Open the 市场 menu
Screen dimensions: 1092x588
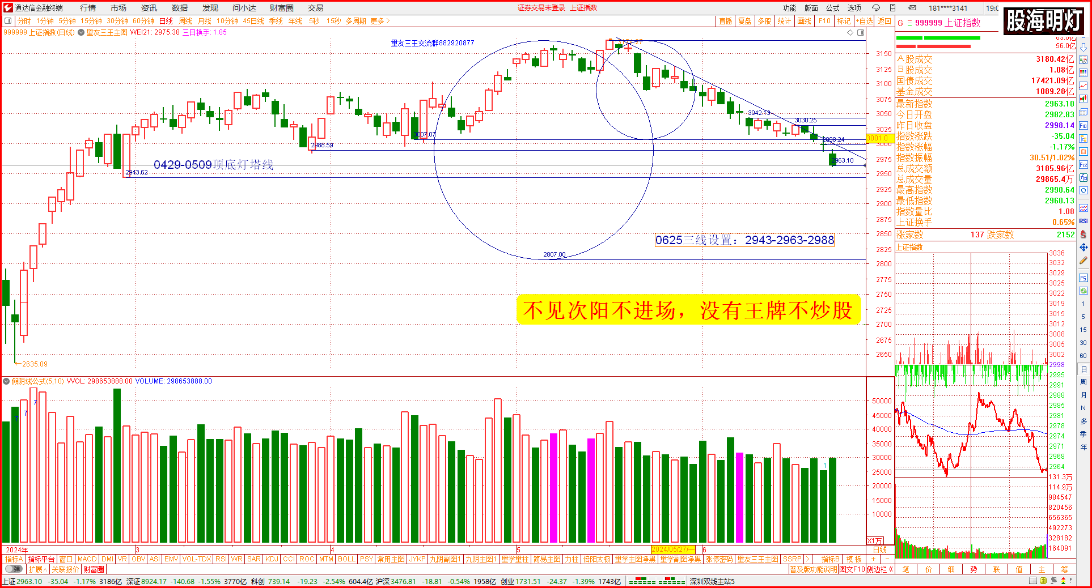point(118,8)
